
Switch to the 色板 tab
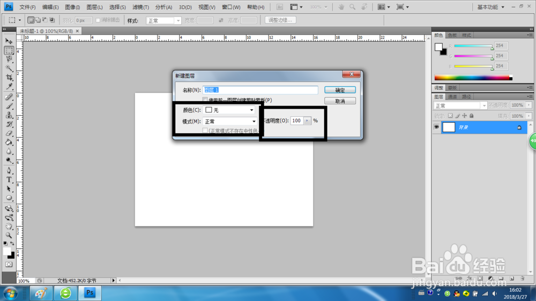[x=452, y=35]
